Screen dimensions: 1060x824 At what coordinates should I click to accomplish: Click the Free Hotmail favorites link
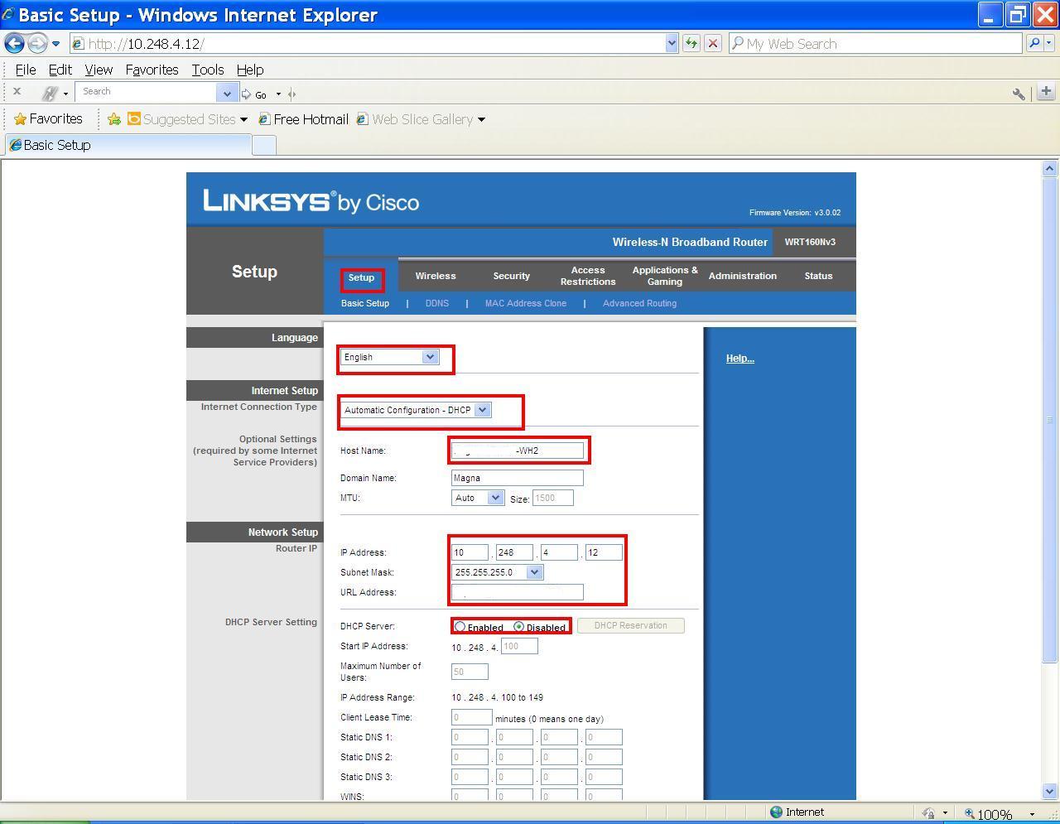[302, 119]
